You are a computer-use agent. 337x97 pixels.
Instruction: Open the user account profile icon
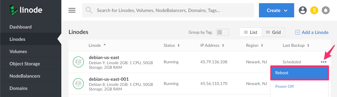[303, 10]
